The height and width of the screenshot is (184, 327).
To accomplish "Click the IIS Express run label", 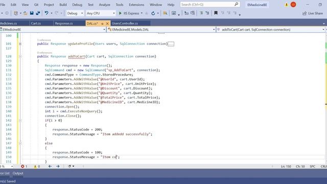I will [x=131, y=13].
